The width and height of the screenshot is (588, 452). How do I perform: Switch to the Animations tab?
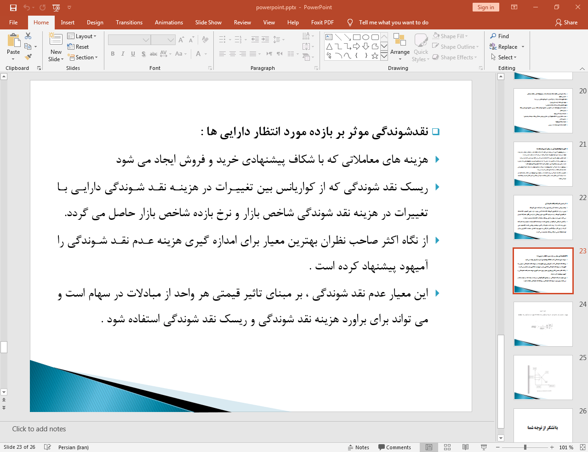coord(169,22)
